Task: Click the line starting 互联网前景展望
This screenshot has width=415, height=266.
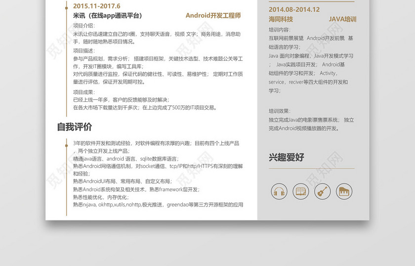Action: point(311,38)
